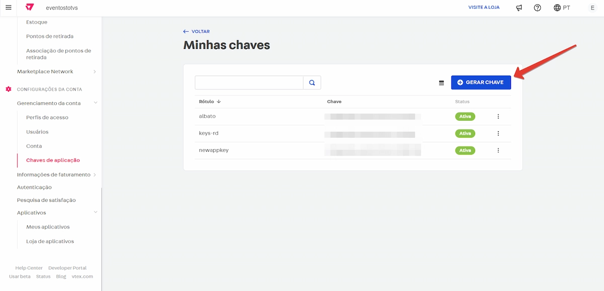The width and height of the screenshot is (604, 291).
Task: Open the PT language selector
Action: (562, 8)
